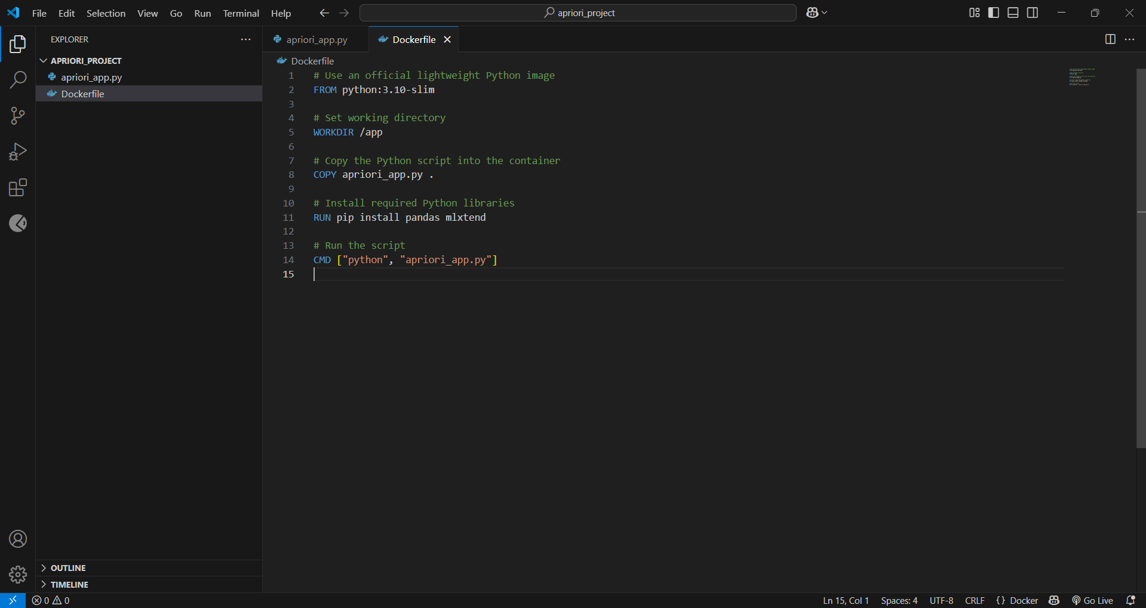Open the Extensions view
Viewport: 1146px width, 608px height.
pyautogui.click(x=18, y=187)
